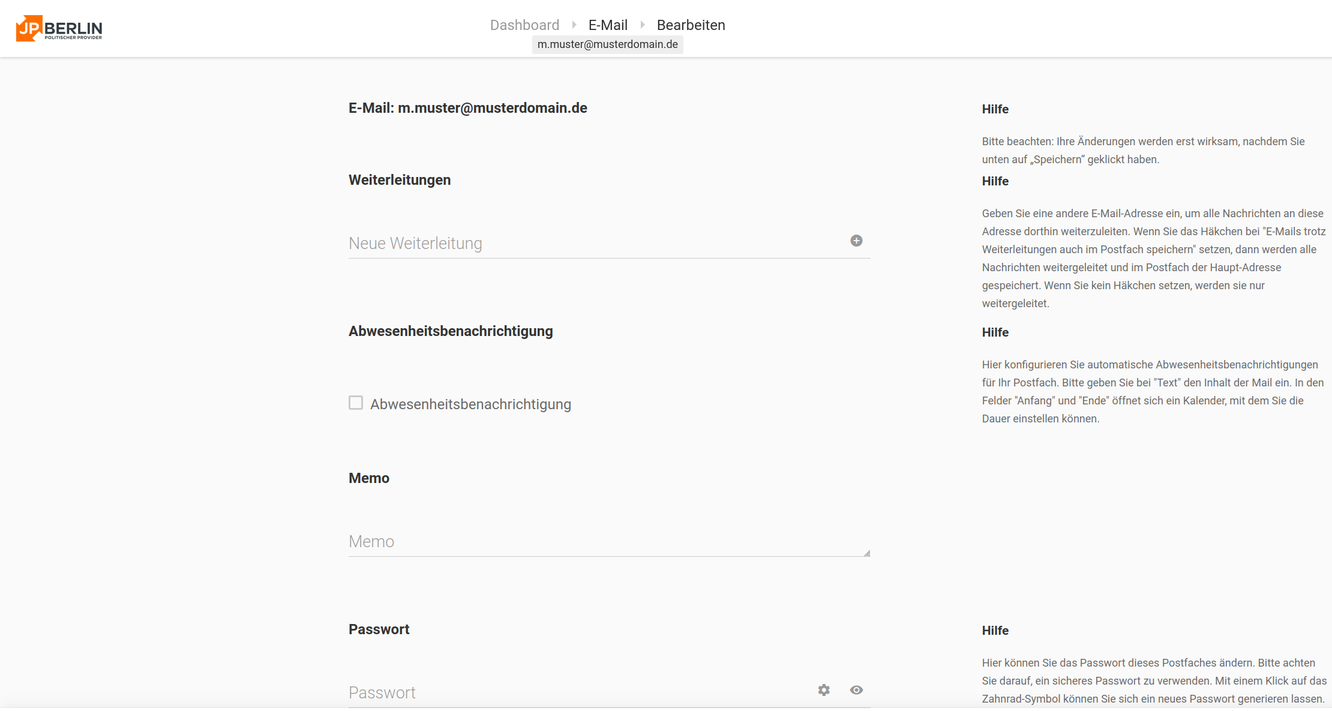Click the Weiterleitungen section heading

click(x=400, y=180)
